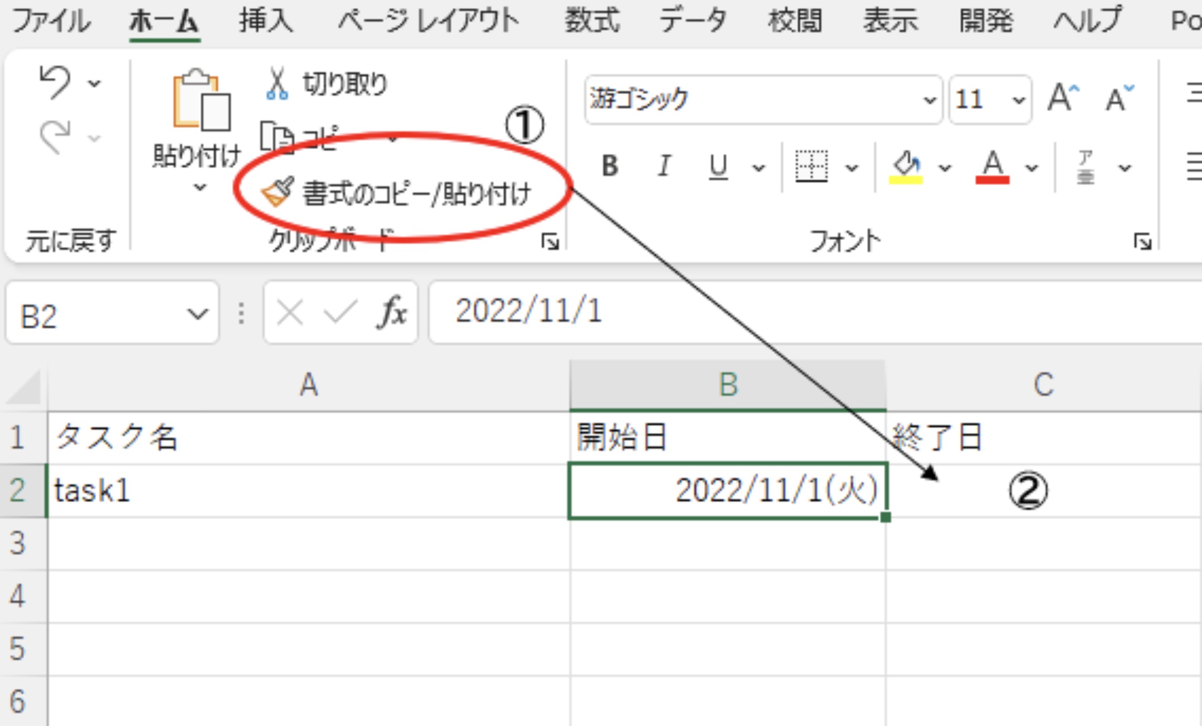Decrease font size with small A icon
The width and height of the screenshot is (1202, 726).
click(x=1119, y=98)
